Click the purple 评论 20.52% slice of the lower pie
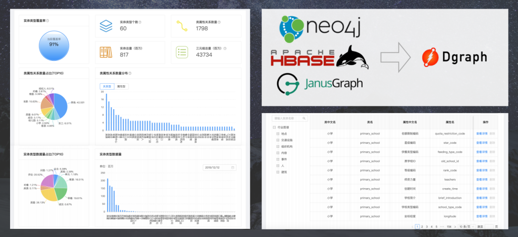This screenshot has height=237, width=518. tap(47, 181)
